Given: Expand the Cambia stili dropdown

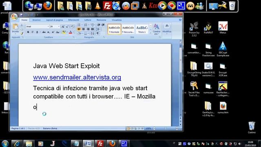Looking at the screenshot, I should click(x=156, y=29).
